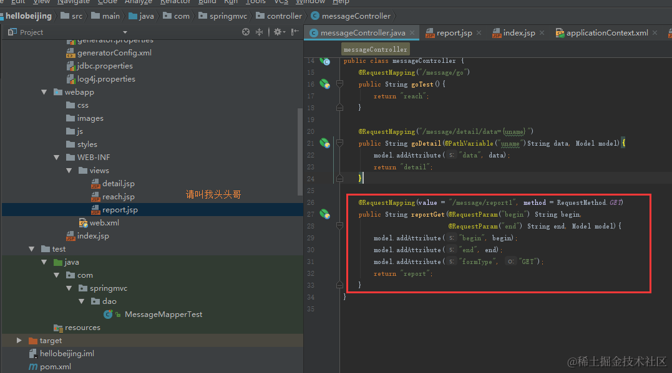Image resolution: width=672 pixels, height=373 pixels.
Task: Click line number 30 in gutter
Action: [x=311, y=250]
